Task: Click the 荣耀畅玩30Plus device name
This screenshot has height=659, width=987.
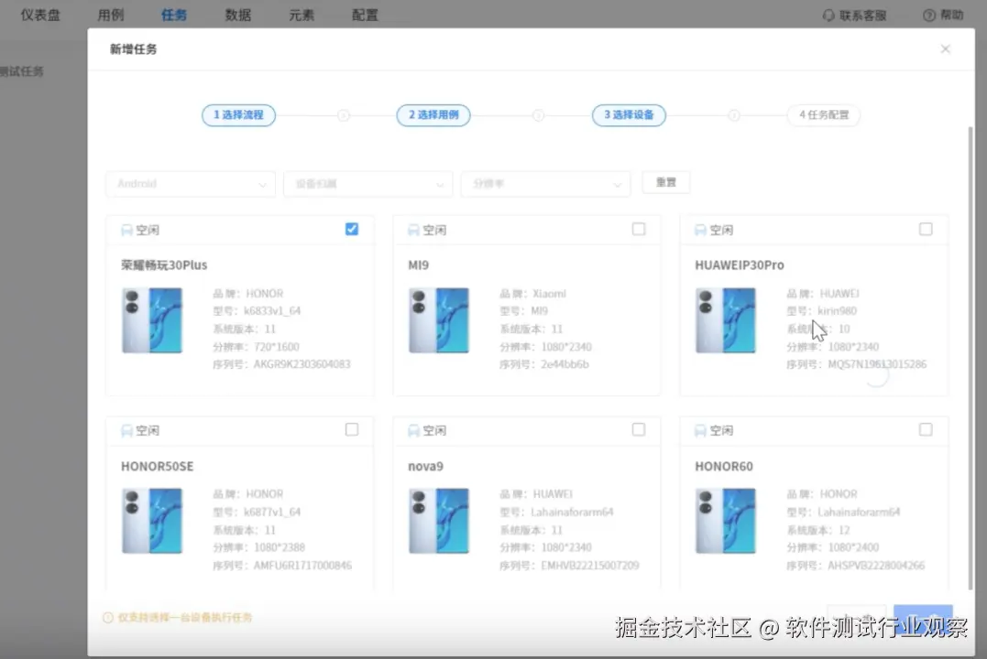Action: click(x=164, y=265)
